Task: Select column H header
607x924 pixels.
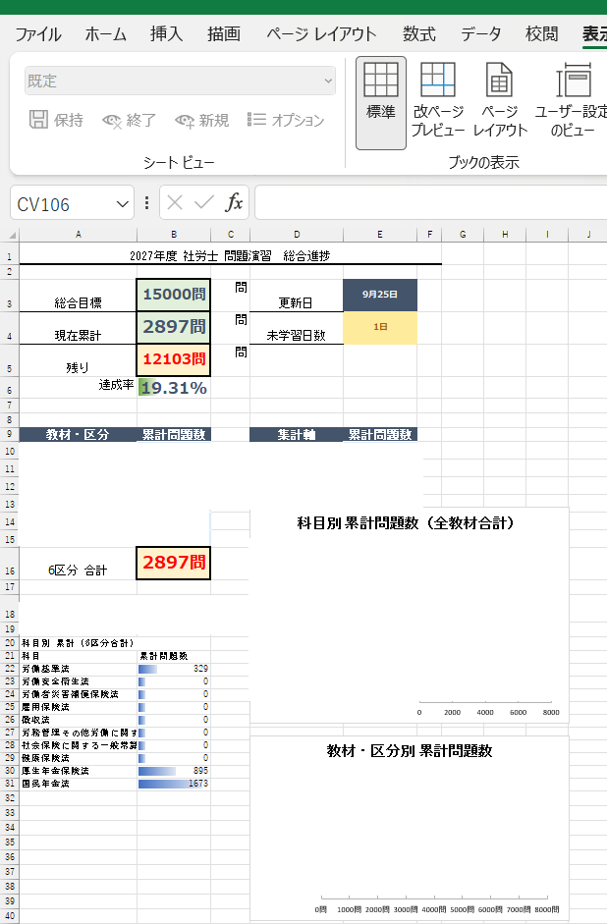Action: click(505, 235)
